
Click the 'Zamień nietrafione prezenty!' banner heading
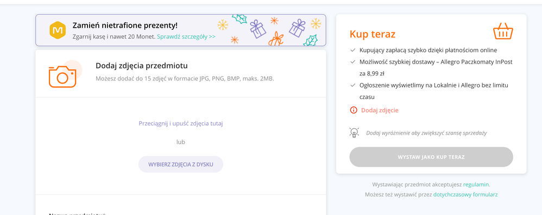(125, 25)
